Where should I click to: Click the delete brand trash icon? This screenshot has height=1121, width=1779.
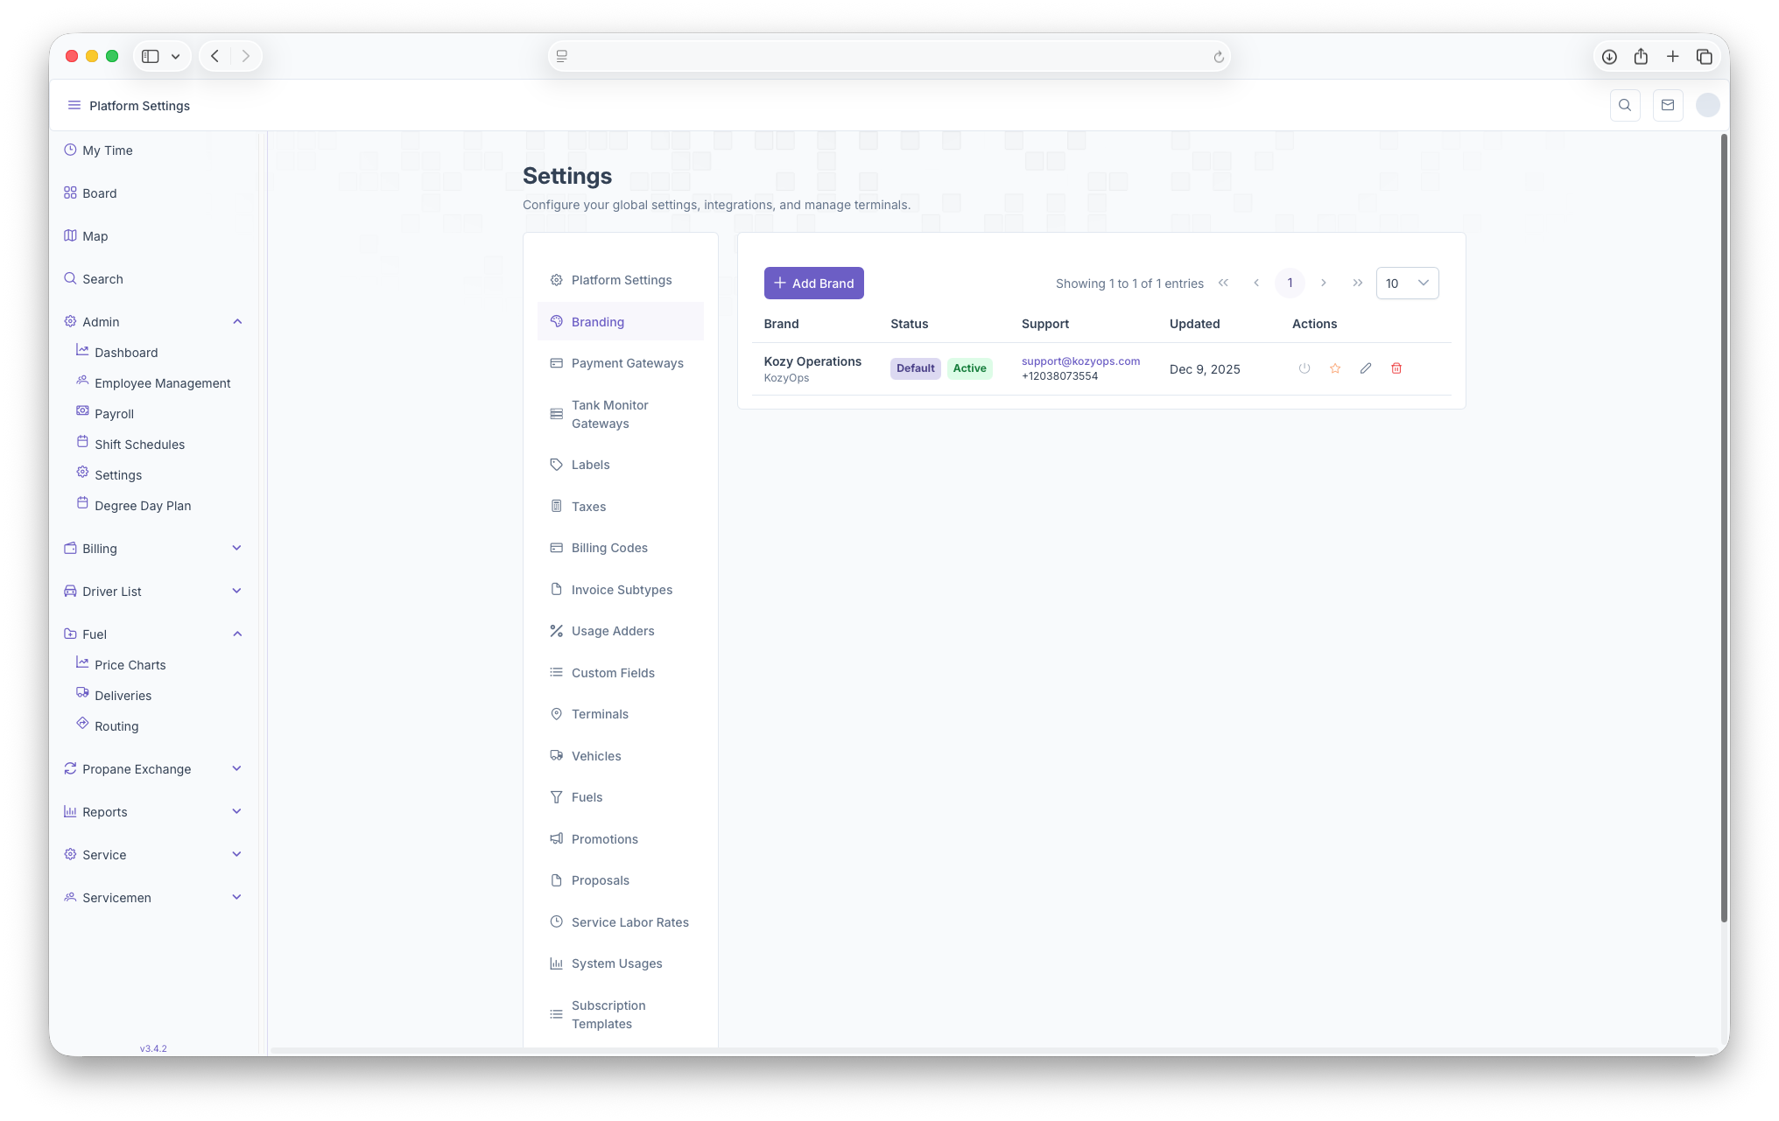(1396, 368)
